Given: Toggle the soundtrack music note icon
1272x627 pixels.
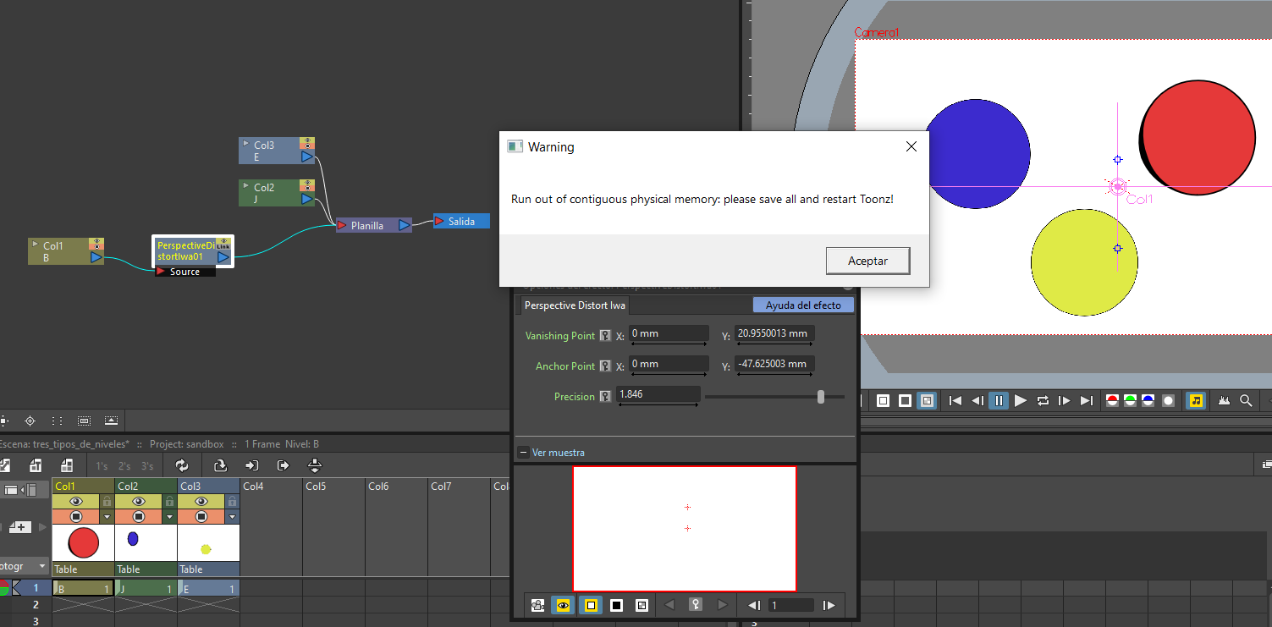Looking at the screenshot, I should click(x=1195, y=400).
